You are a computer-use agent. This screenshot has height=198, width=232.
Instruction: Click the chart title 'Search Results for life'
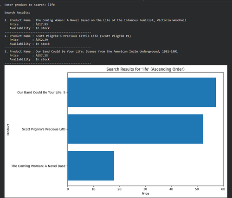[x=145, y=69]
